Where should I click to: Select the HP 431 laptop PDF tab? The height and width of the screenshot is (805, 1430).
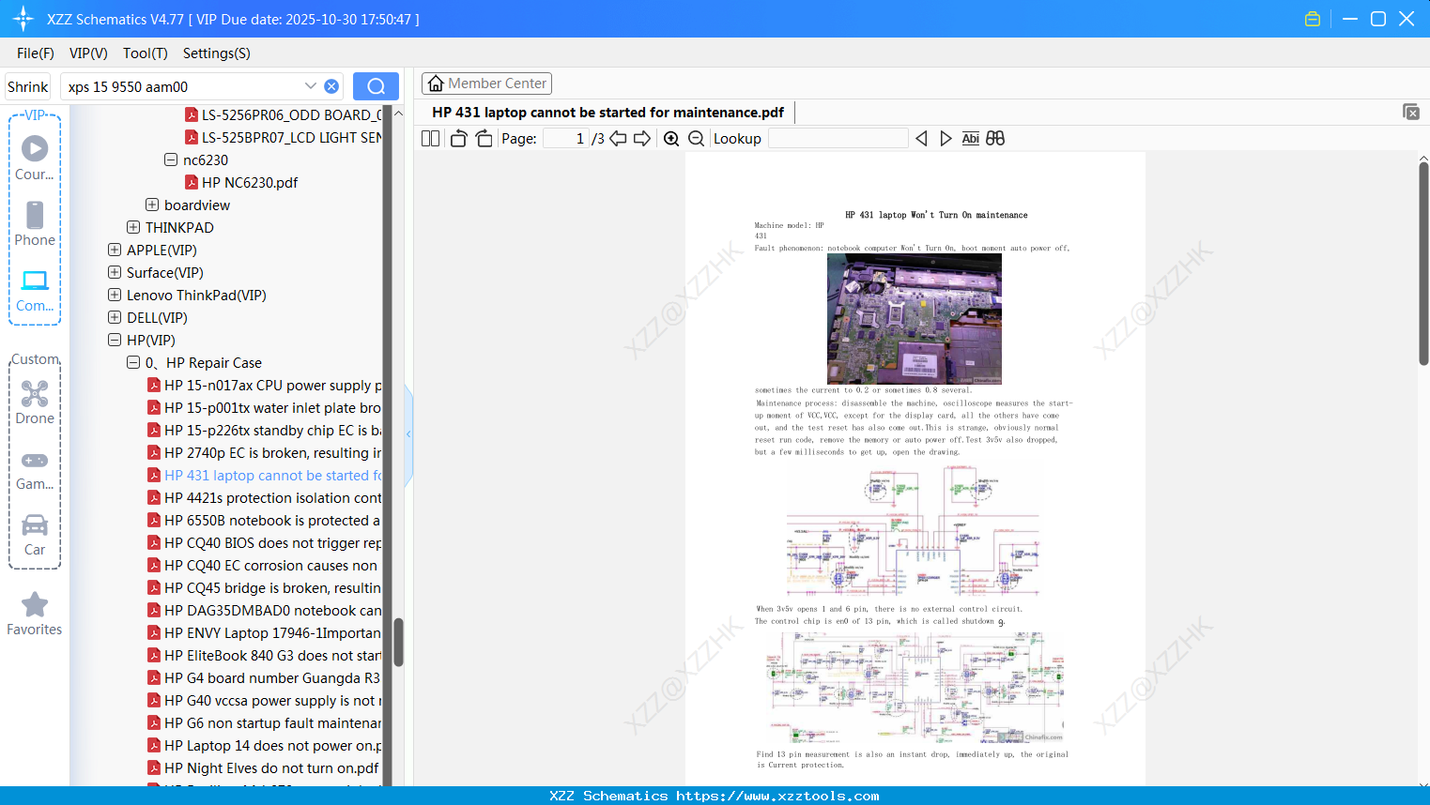607,113
